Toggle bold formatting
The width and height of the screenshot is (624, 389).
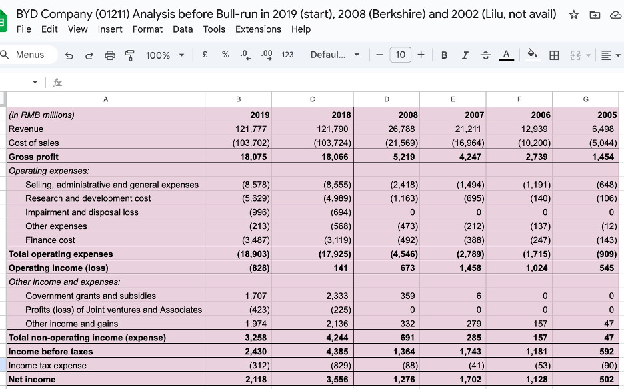444,55
